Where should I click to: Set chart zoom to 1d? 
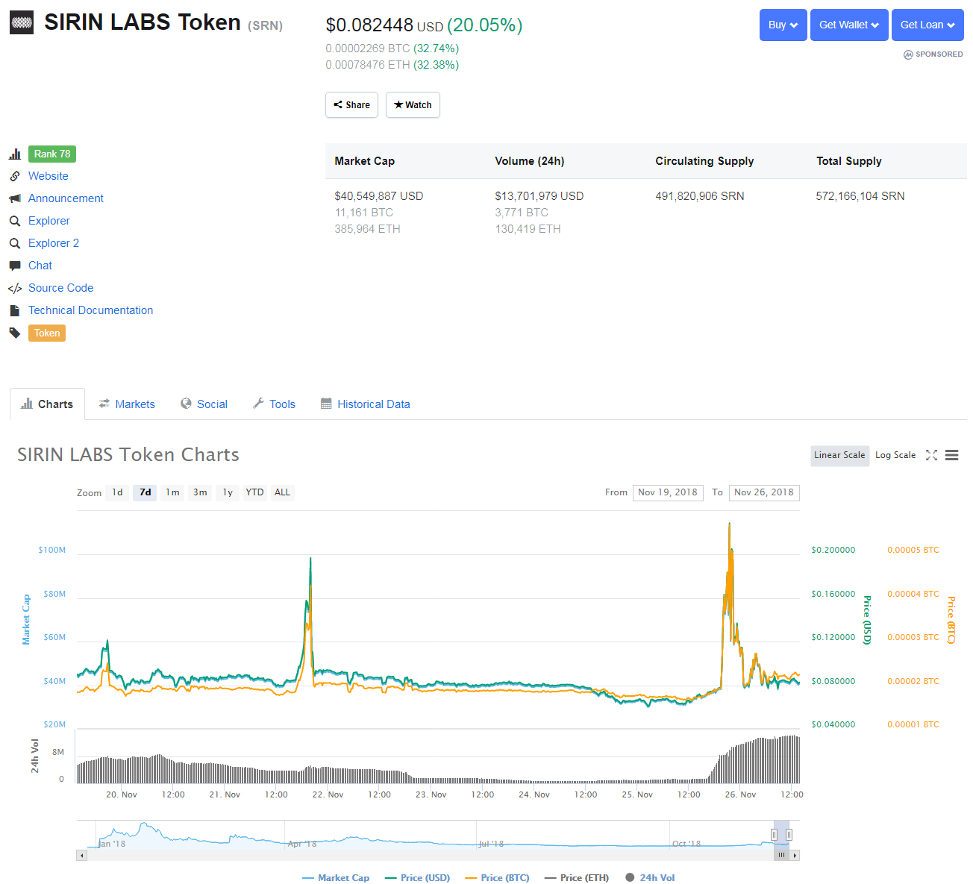click(x=117, y=492)
